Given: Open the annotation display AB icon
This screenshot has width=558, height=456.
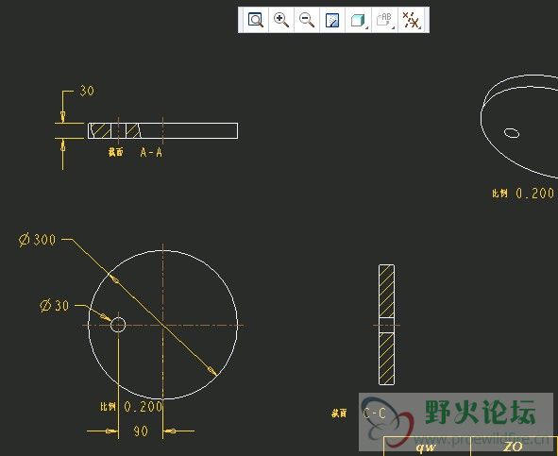Looking at the screenshot, I should [385, 20].
